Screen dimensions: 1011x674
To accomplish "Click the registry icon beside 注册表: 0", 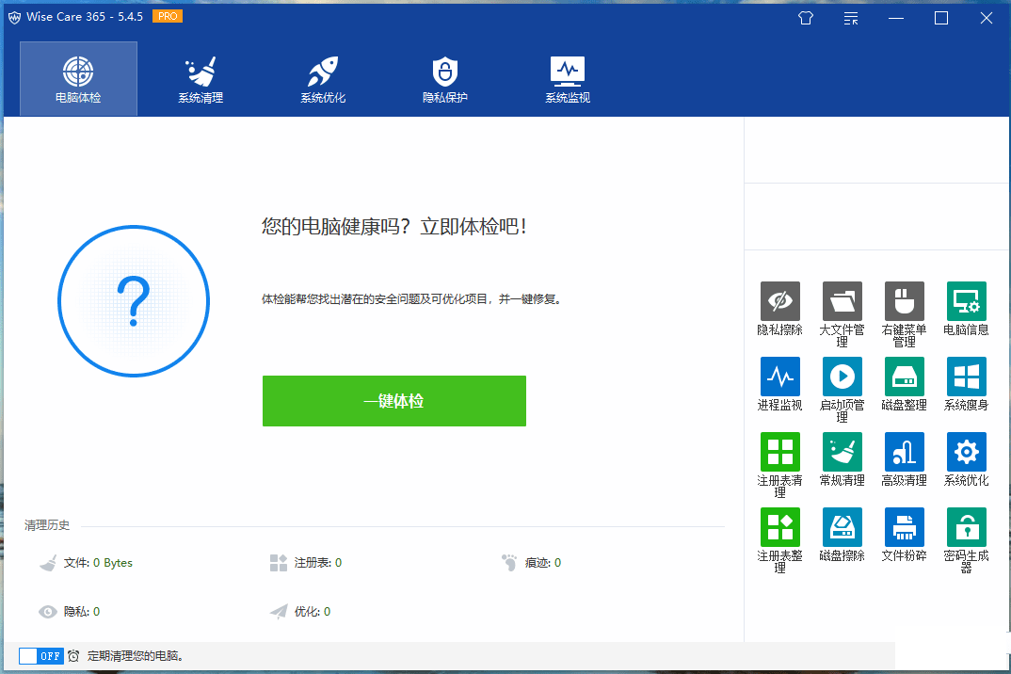I will [x=279, y=563].
